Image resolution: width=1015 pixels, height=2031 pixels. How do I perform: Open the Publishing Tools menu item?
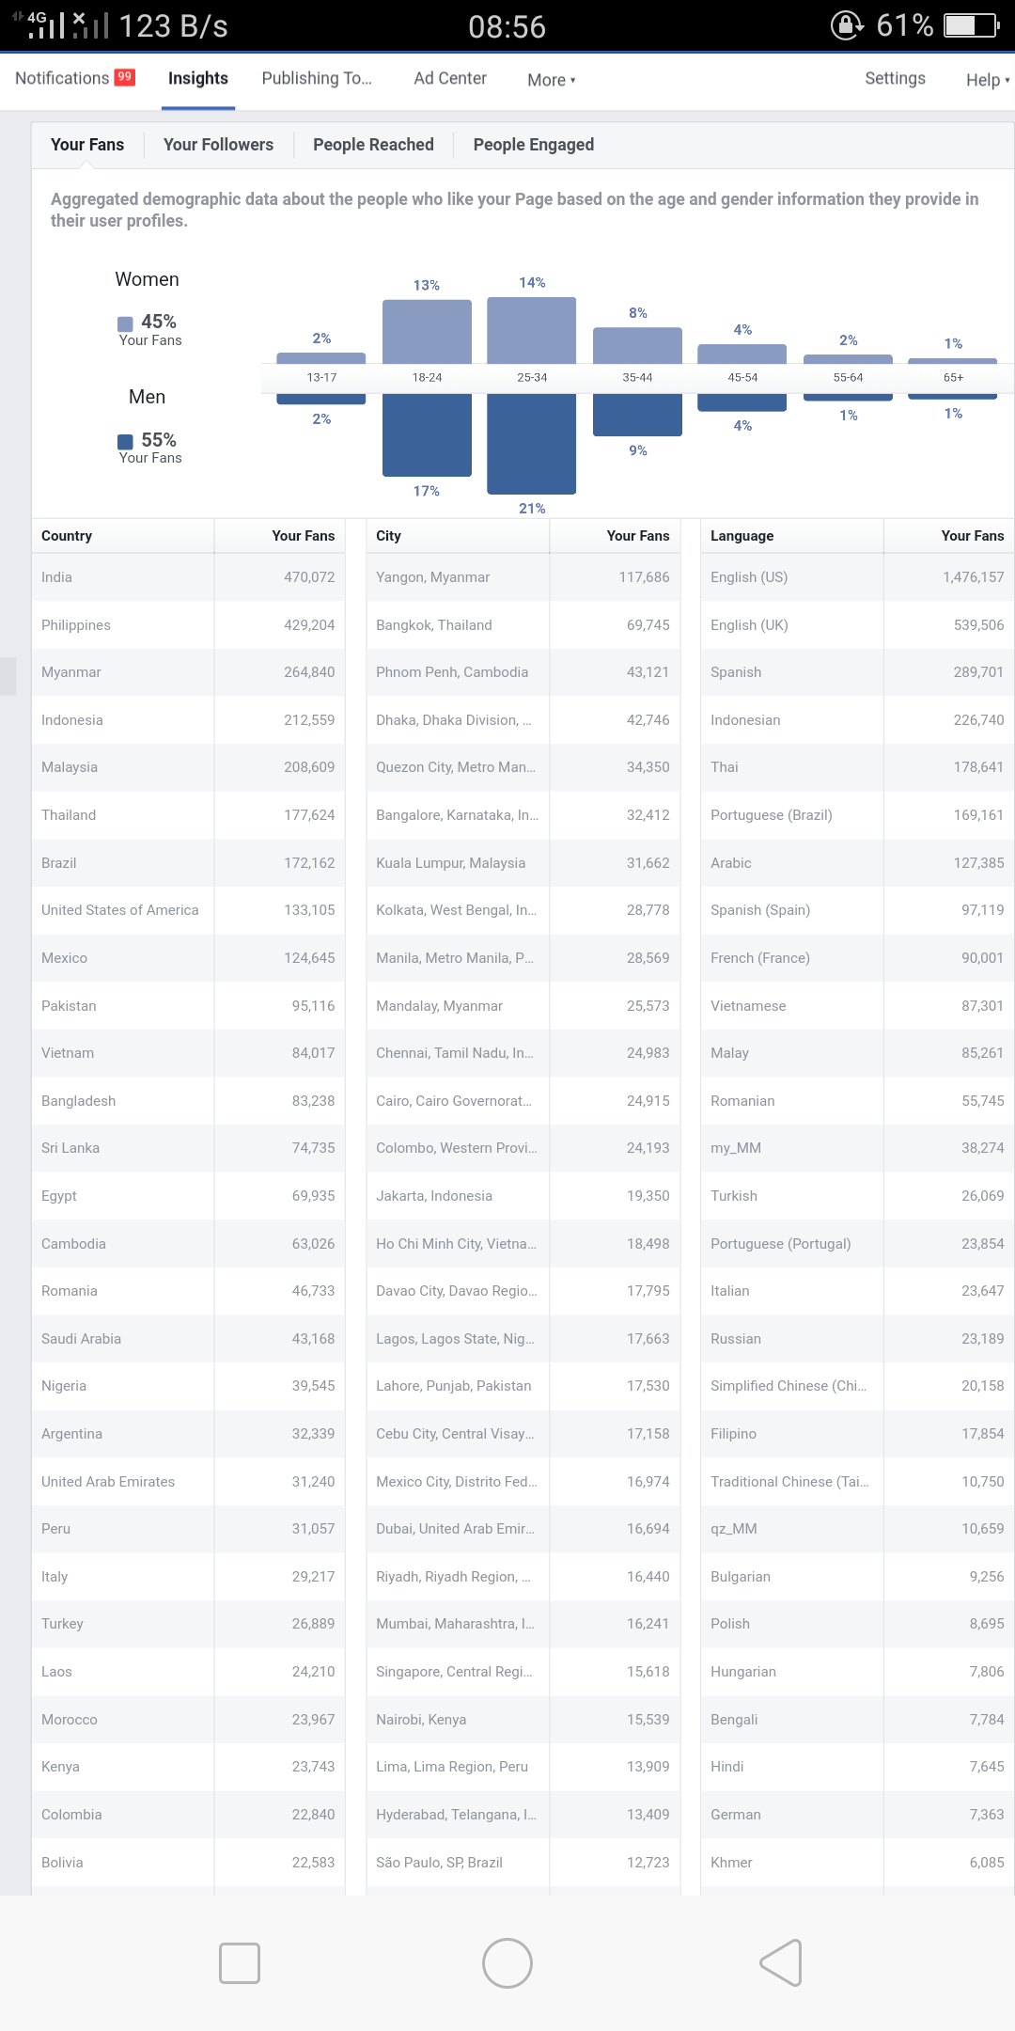pyautogui.click(x=317, y=79)
